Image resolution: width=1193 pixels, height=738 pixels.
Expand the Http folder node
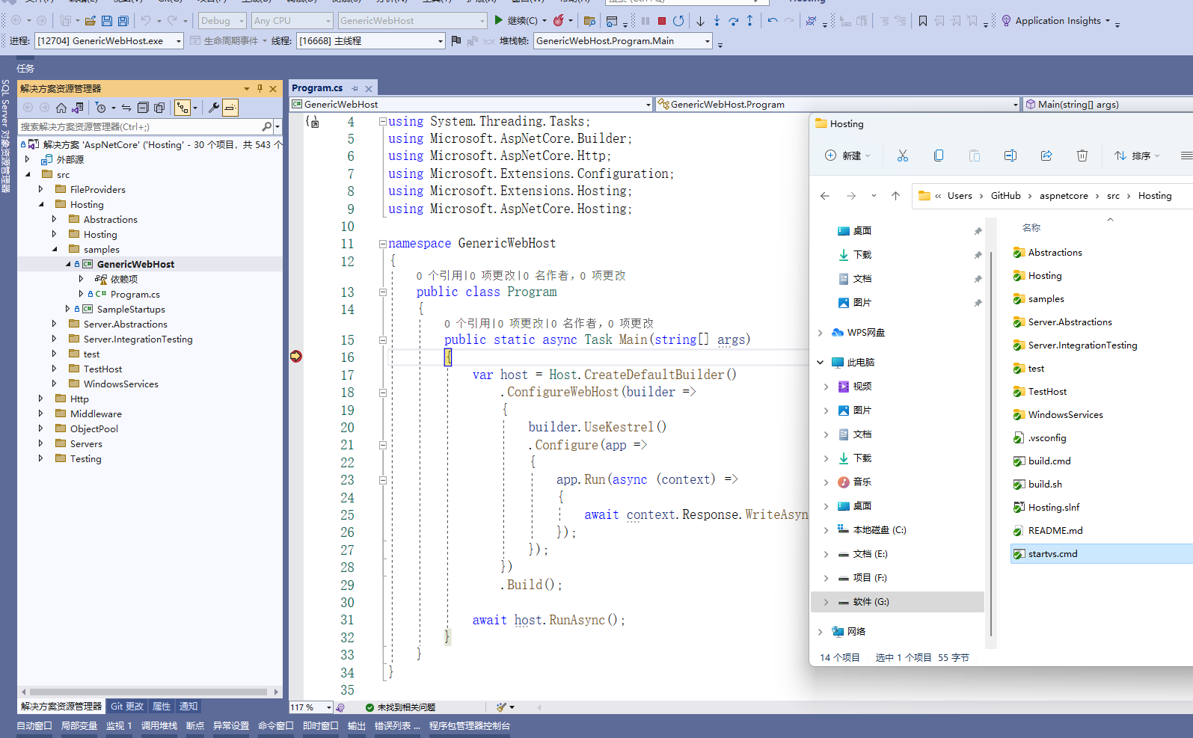coord(40,399)
